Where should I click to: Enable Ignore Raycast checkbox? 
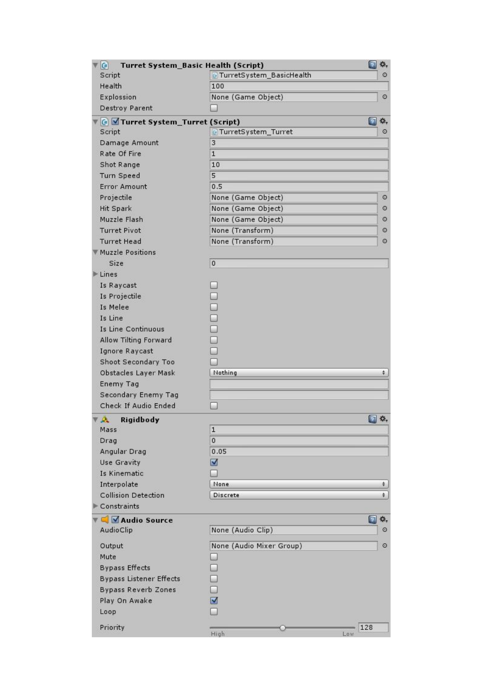(214, 351)
